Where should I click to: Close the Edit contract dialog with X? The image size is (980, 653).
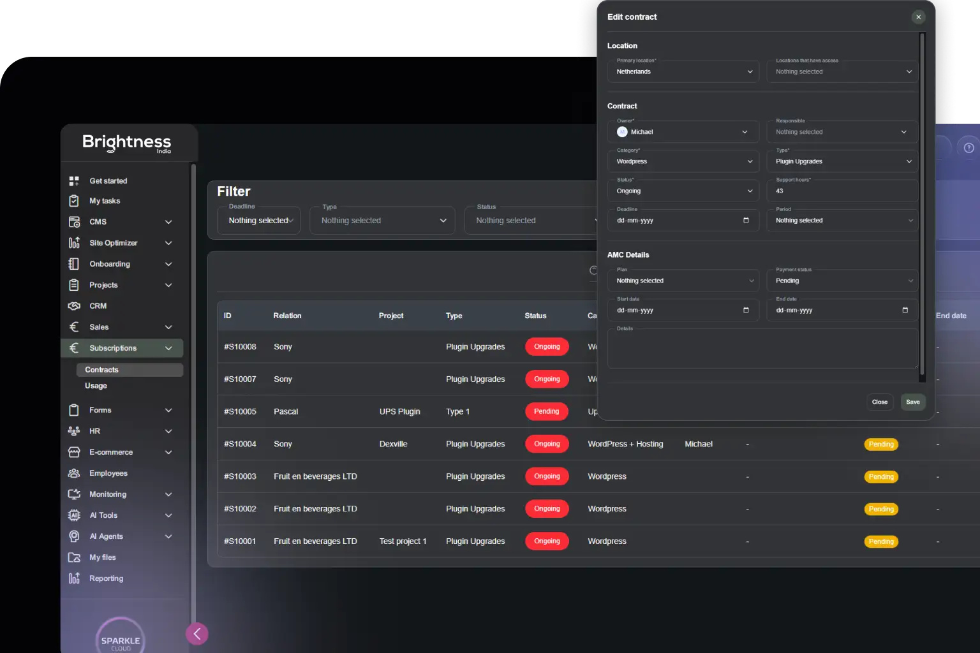point(918,17)
